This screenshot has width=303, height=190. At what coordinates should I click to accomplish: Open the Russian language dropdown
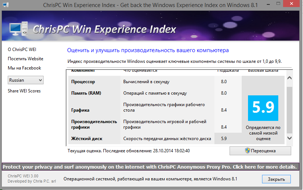(x=25, y=80)
